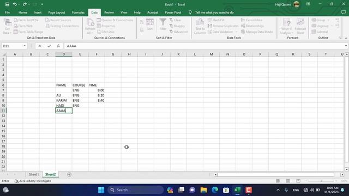Open Windows Start menu
The height and width of the screenshot is (196, 349).
pos(101,190)
